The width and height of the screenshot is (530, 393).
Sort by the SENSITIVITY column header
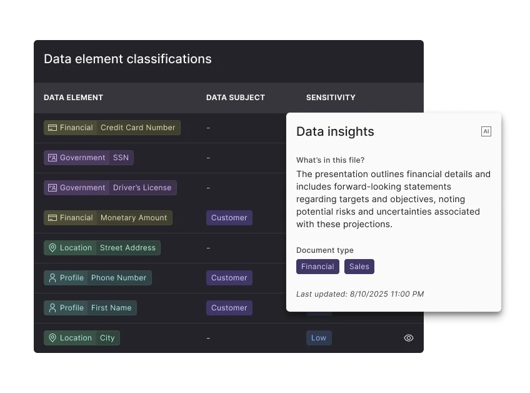(331, 98)
